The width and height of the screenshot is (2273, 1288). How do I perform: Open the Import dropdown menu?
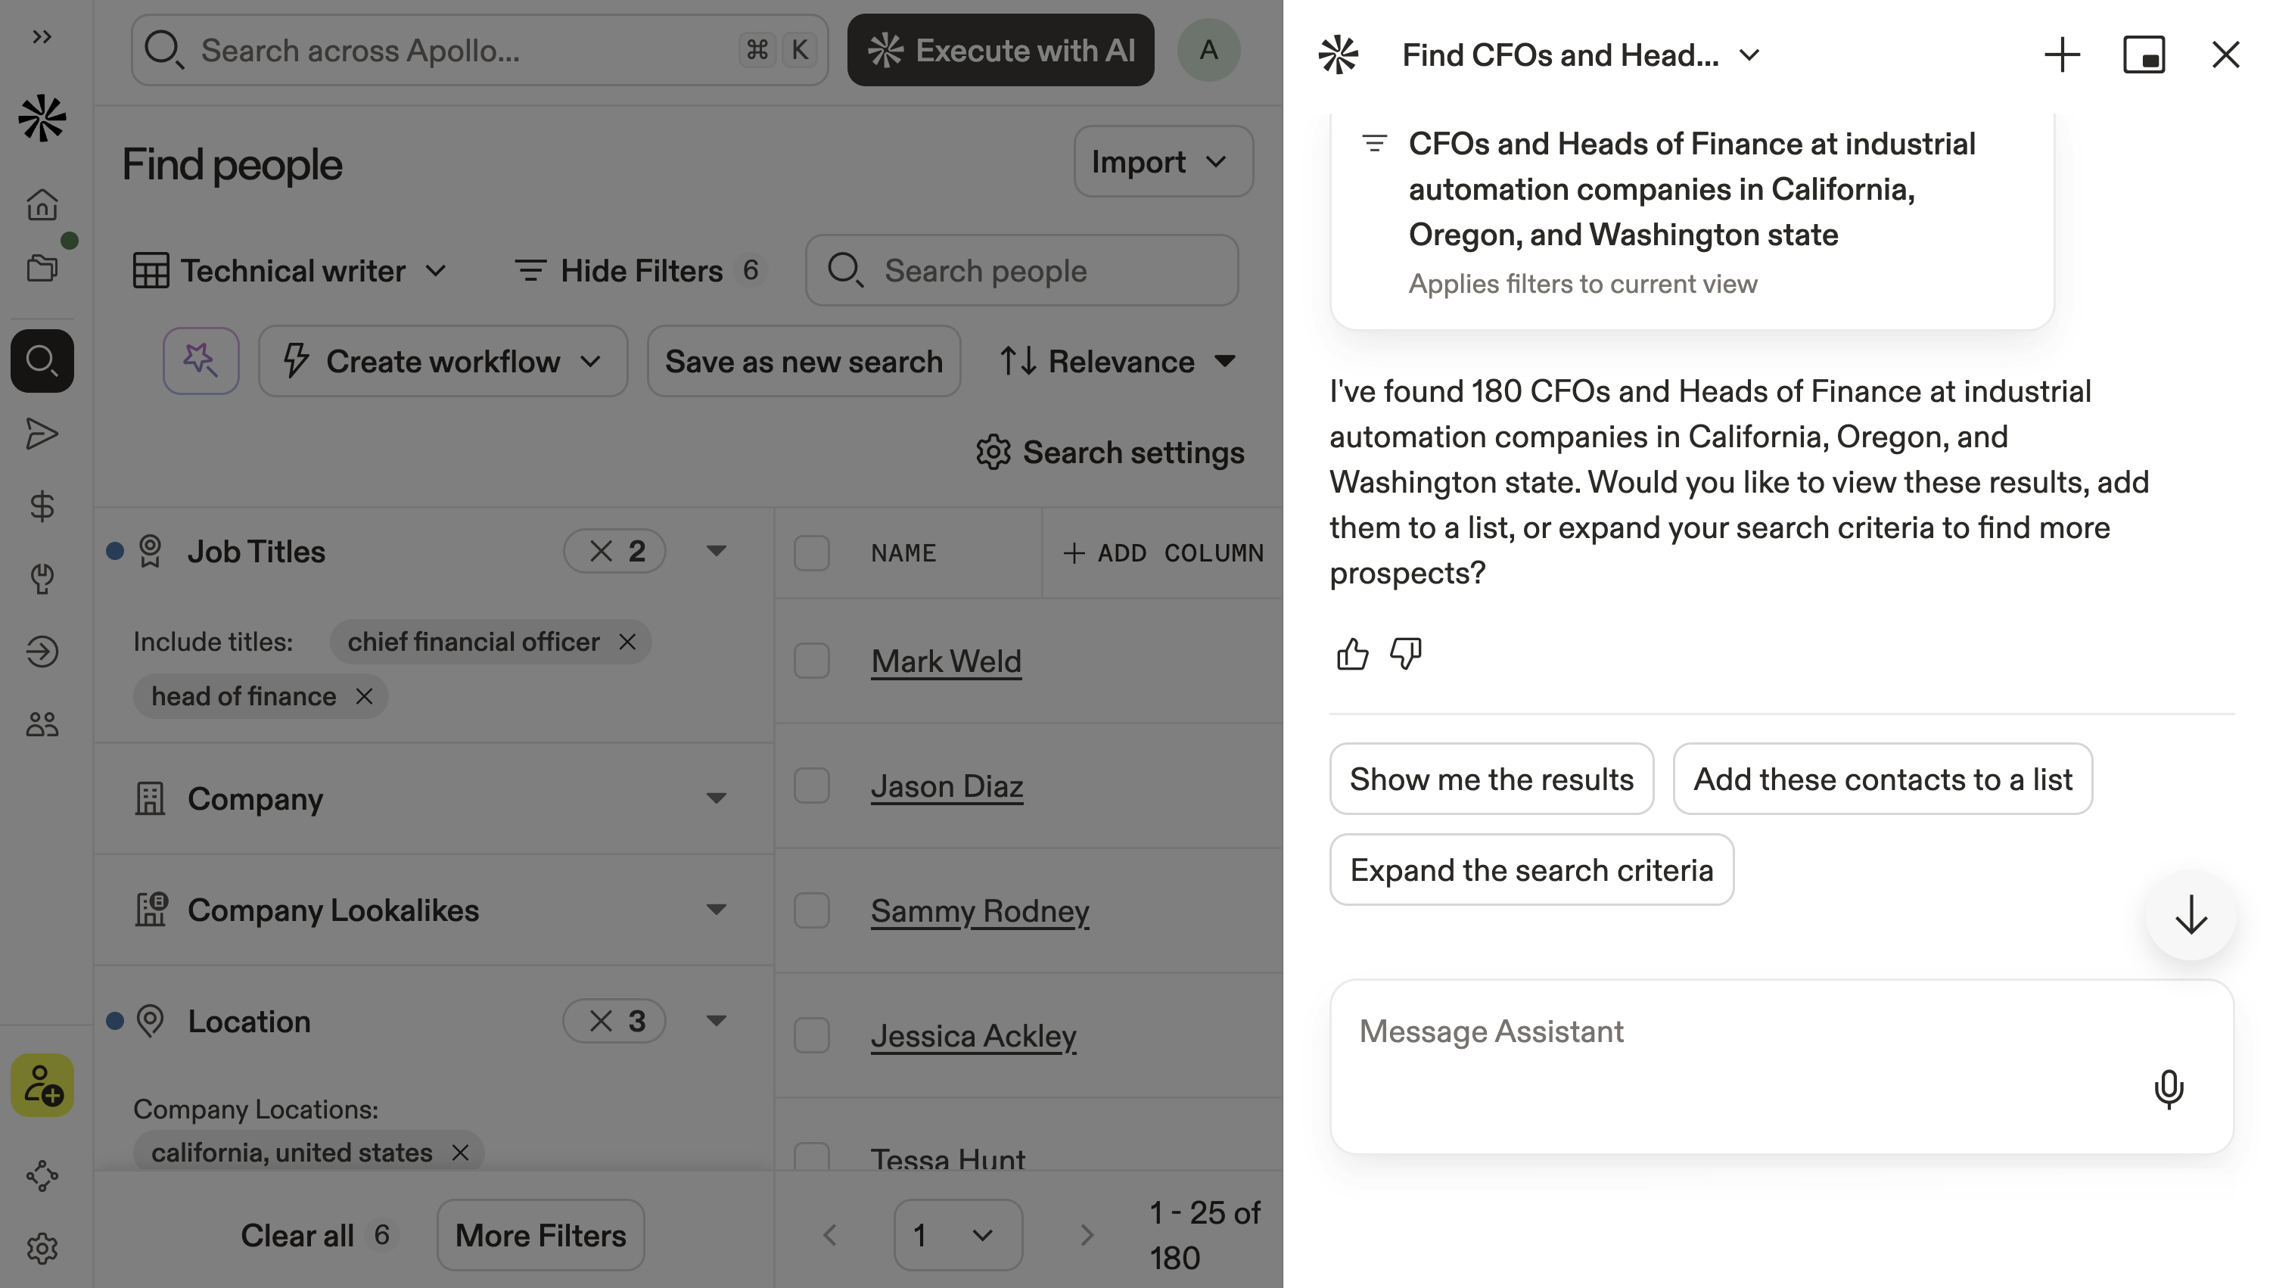pos(1162,162)
